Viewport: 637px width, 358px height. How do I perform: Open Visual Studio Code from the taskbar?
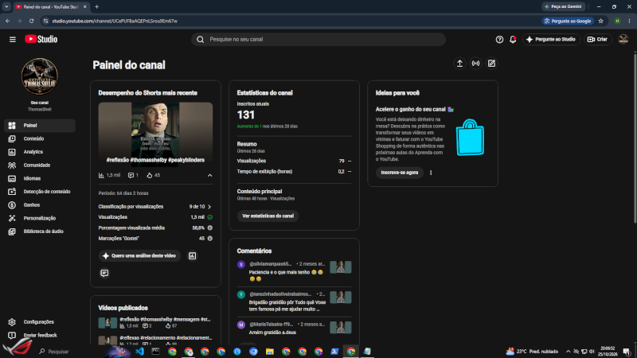pyautogui.click(x=140, y=352)
